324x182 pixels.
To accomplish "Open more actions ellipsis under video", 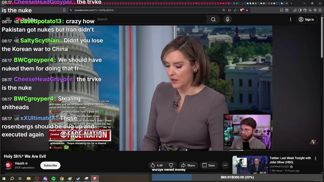I will [x=225, y=165].
